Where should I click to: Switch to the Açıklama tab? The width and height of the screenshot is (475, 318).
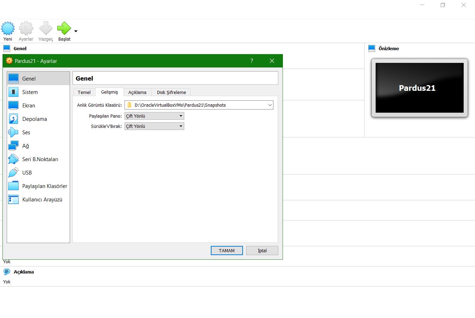137,92
